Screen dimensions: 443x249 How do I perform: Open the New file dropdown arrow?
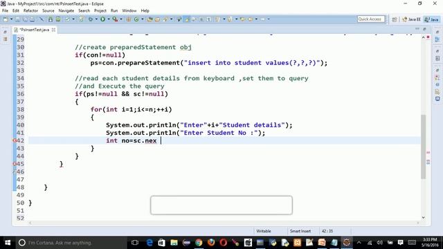pos(12,19)
